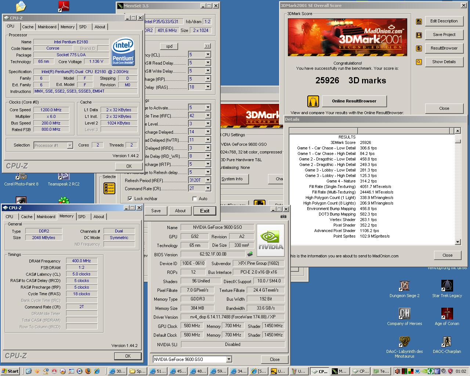Click Details list scrollbar up arrow
The height and width of the screenshot is (376, 470).
(458, 131)
